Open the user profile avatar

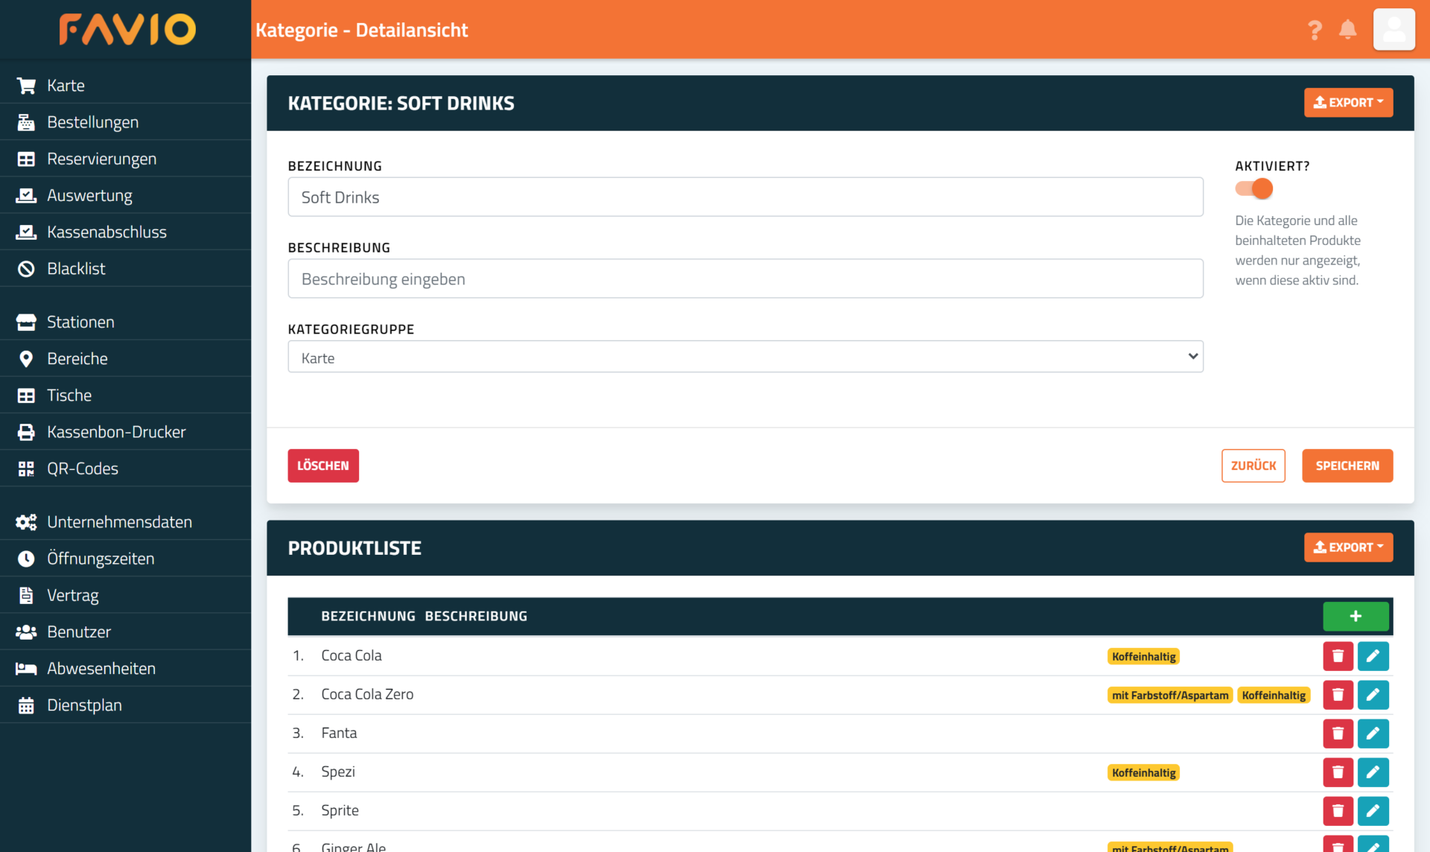pos(1394,30)
